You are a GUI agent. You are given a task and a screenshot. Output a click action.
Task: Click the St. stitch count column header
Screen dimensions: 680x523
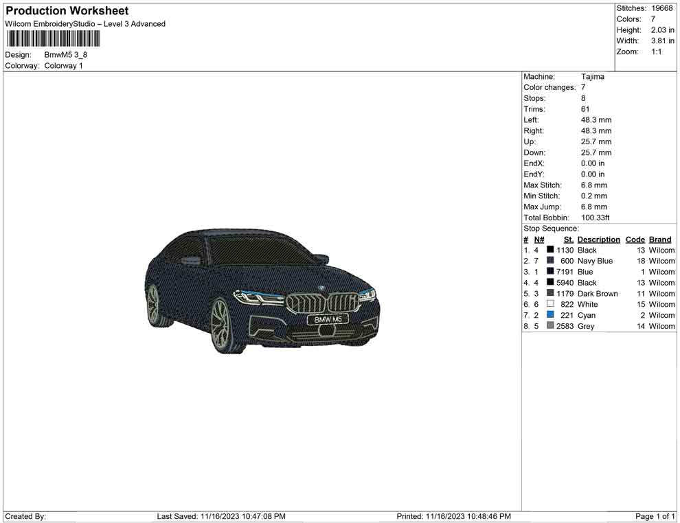point(568,240)
